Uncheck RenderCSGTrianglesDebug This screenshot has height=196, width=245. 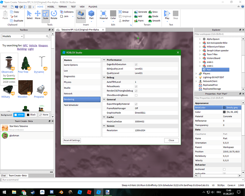[136, 91]
